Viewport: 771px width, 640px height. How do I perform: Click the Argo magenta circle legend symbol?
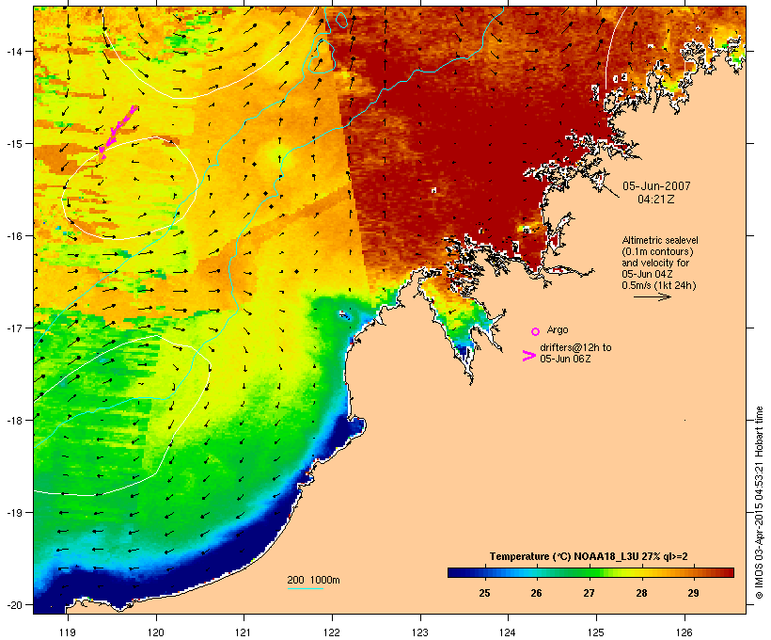click(536, 331)
